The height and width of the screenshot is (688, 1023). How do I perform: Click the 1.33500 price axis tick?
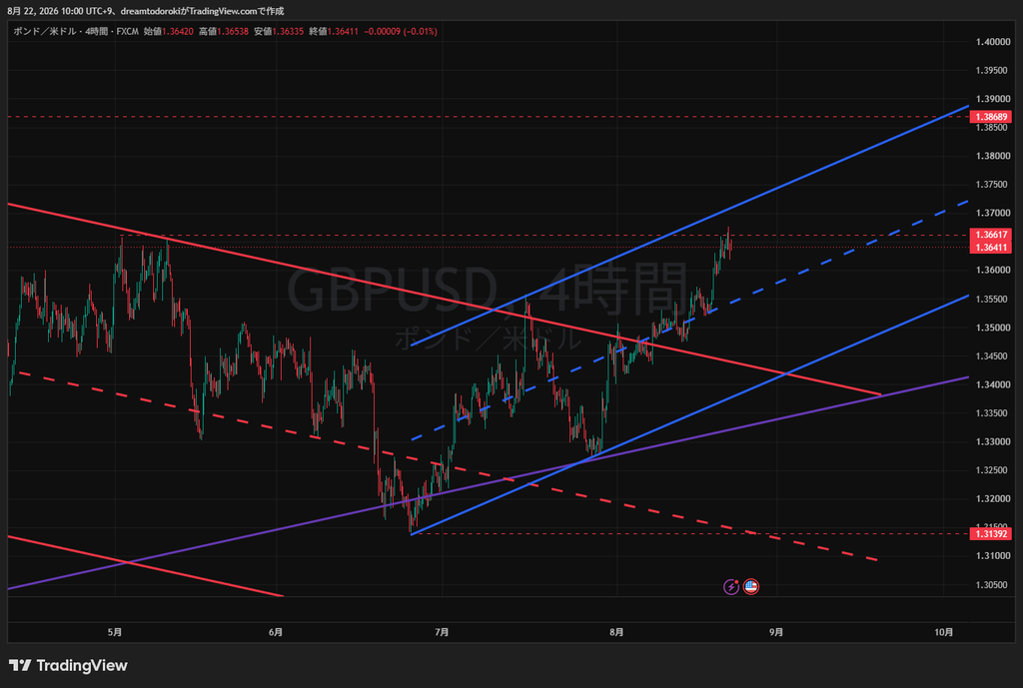click(x=993, y=413)
